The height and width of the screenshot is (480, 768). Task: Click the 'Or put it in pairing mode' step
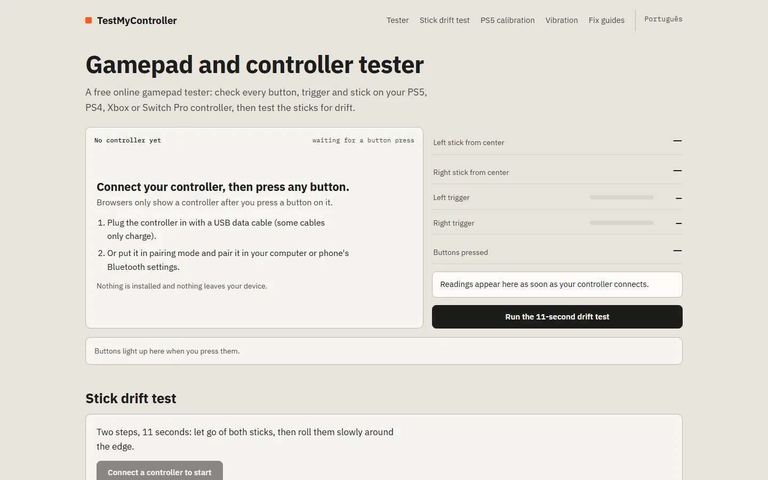coord(228,260)
